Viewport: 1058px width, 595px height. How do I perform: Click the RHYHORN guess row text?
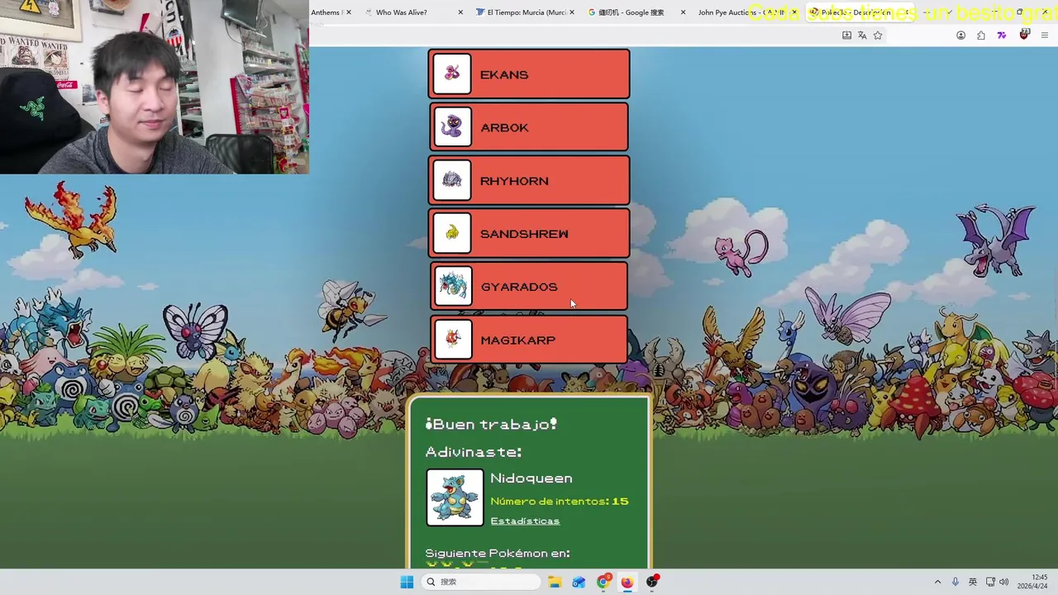coord(514,181)
